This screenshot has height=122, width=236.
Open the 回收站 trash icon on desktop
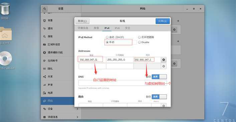5,11
